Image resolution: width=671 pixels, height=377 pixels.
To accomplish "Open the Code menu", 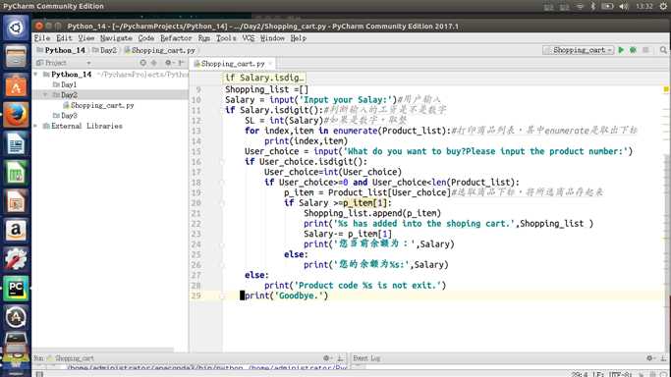I will click(x=146, y=38).
